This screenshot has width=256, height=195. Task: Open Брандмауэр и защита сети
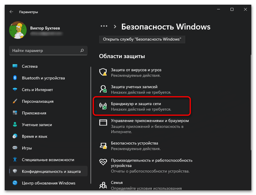(x=142, y=106)
